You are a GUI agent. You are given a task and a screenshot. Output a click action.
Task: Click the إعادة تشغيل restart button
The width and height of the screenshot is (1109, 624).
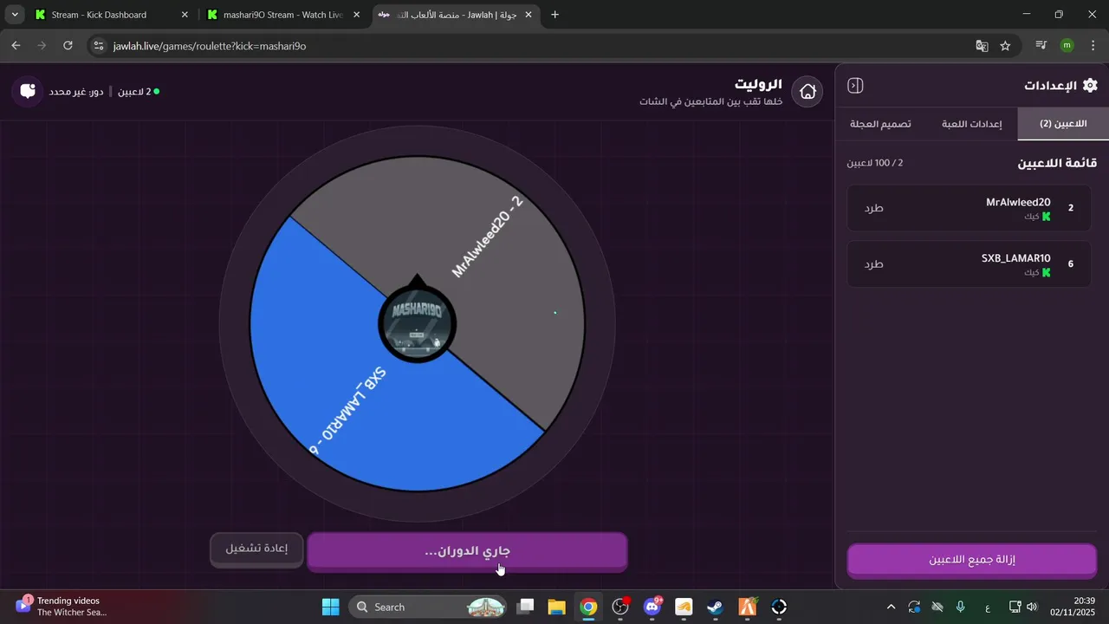coord(256,549)
